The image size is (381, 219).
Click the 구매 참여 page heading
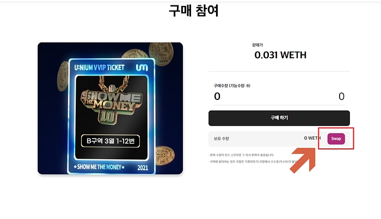tap(194, 11)
